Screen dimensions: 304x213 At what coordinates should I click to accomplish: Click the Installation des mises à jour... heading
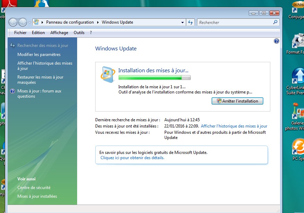coord(153,71)
